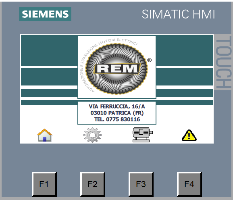Open settings with the gear icon
The image size is (233, 200).
pos(92,135)
